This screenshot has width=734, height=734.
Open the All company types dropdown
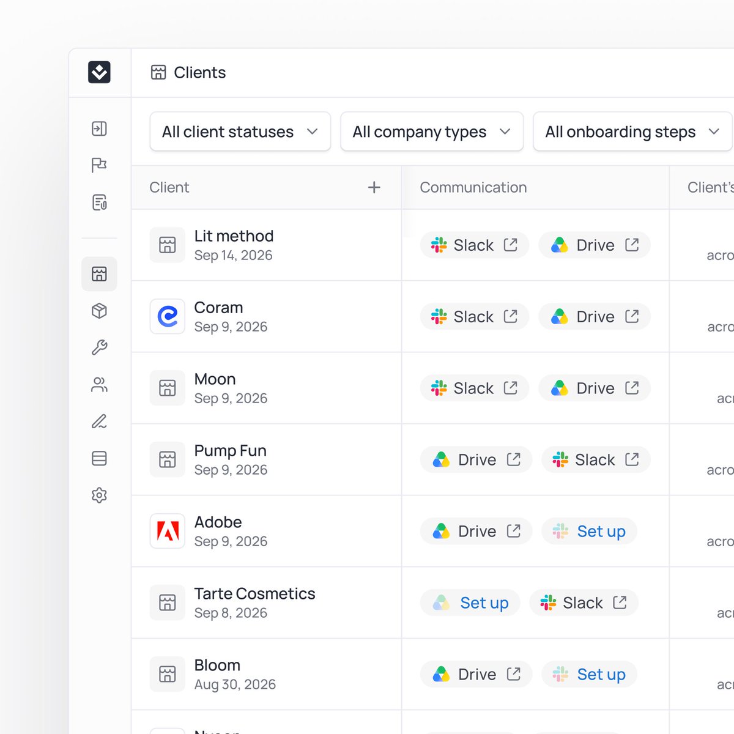coord(432,132)
